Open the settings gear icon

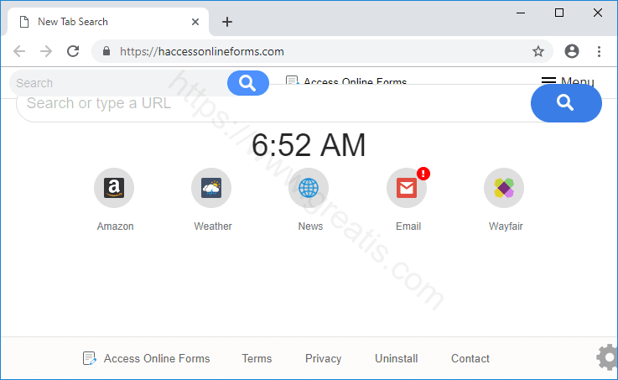(x=607, y=358)
